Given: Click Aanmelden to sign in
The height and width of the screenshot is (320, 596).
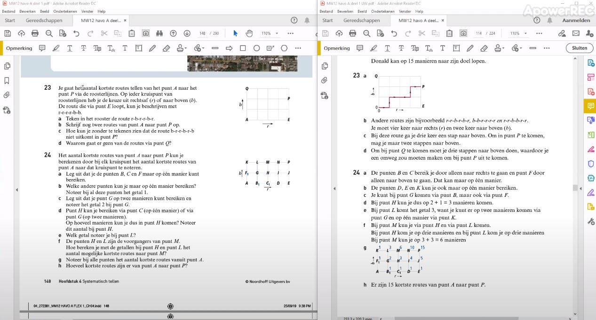Looking at the screenshot, I should 576,21.
